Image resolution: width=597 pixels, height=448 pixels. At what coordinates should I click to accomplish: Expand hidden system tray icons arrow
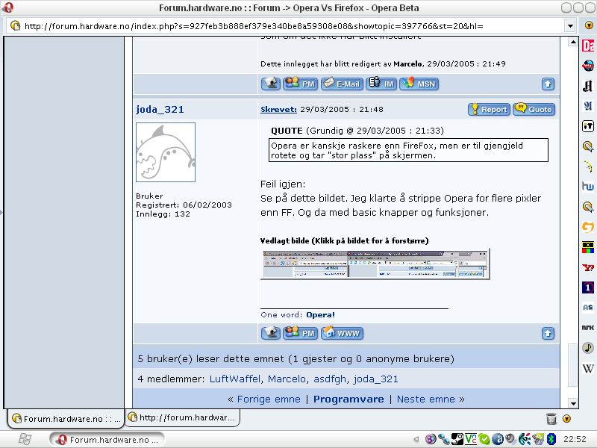click(416, 439)
